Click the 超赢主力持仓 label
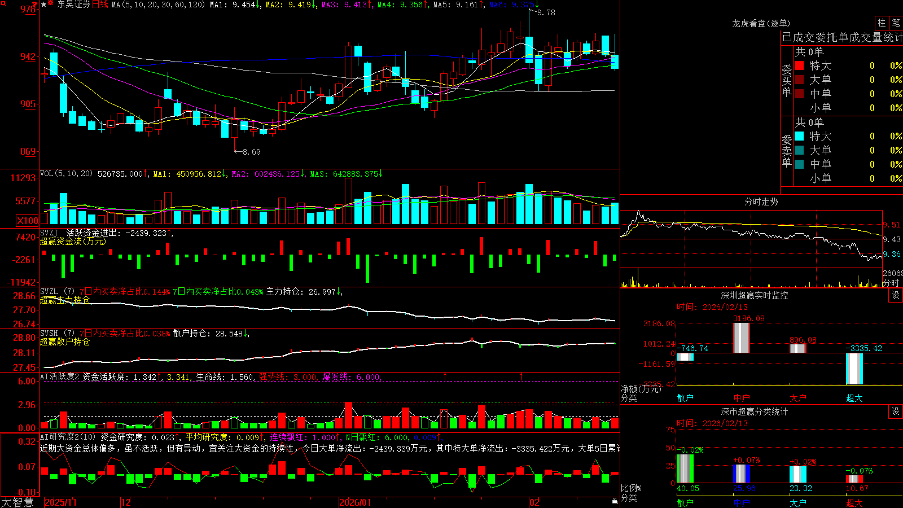 (65, 300)
